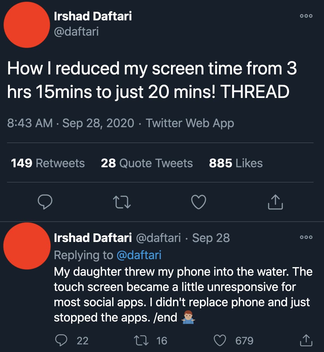View who retweeted with 149 Retweets
324x352 pixels.
click(x=48, y=163)
